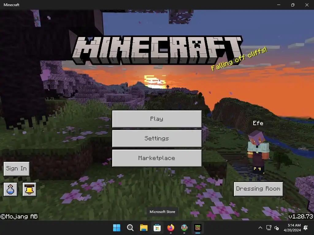
Task: Open the Marketplace
Action: pos(157,158)
